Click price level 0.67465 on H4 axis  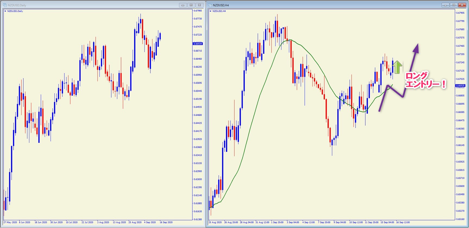[x=460, y=46]
